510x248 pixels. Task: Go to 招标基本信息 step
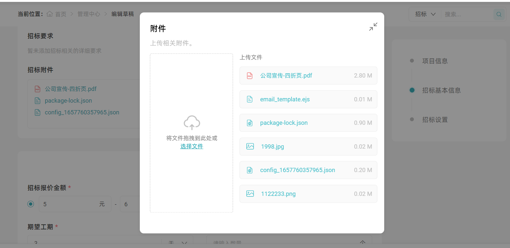(441, 90)
